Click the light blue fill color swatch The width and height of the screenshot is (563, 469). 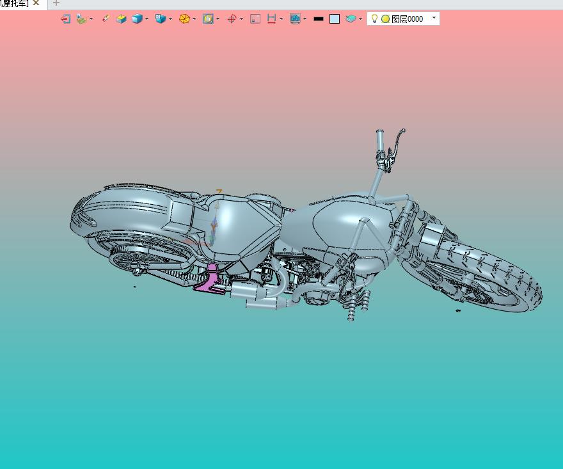point(335,19)
